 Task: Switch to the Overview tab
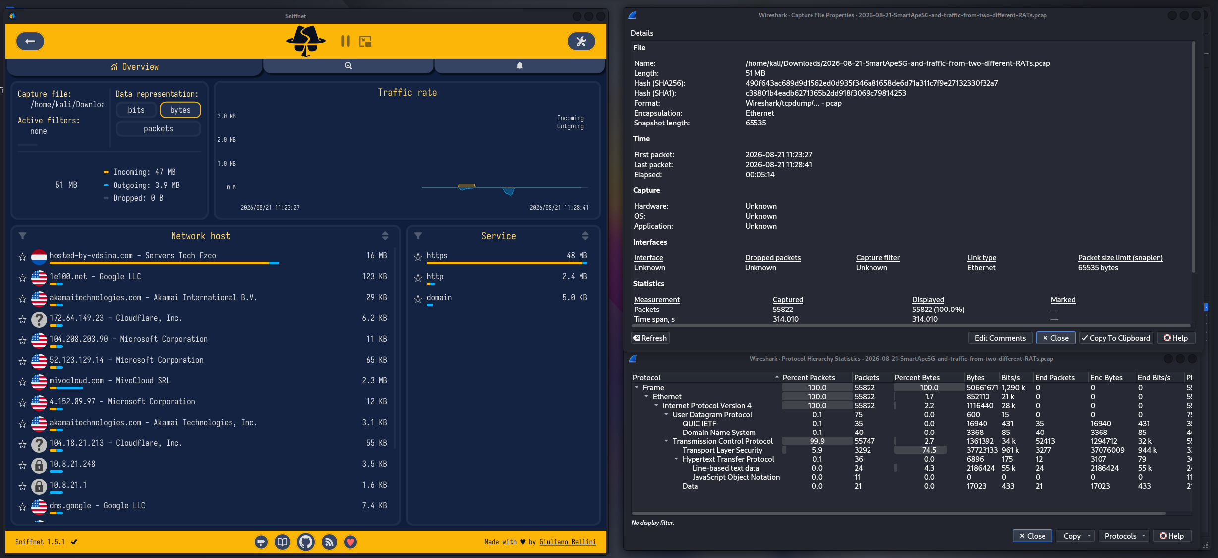click(134, 67)
